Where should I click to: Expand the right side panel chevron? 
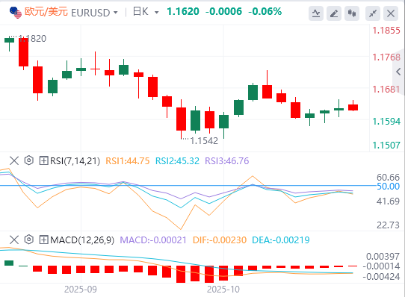pos(398,72)
